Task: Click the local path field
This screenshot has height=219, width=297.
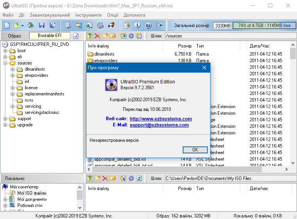Action: tap(231, 178)
